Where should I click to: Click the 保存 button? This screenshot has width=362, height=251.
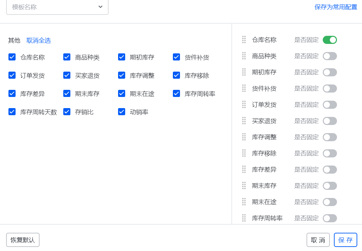click(345, 240)
